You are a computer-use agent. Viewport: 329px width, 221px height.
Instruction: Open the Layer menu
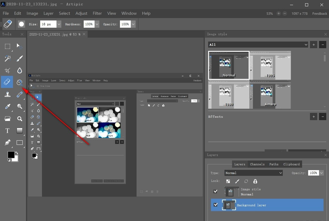[48, 13]
